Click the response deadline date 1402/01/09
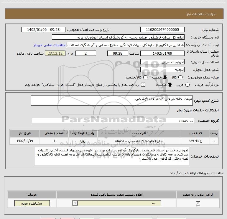The width and height of the screenshot is (227, 219). coord(162,53)
